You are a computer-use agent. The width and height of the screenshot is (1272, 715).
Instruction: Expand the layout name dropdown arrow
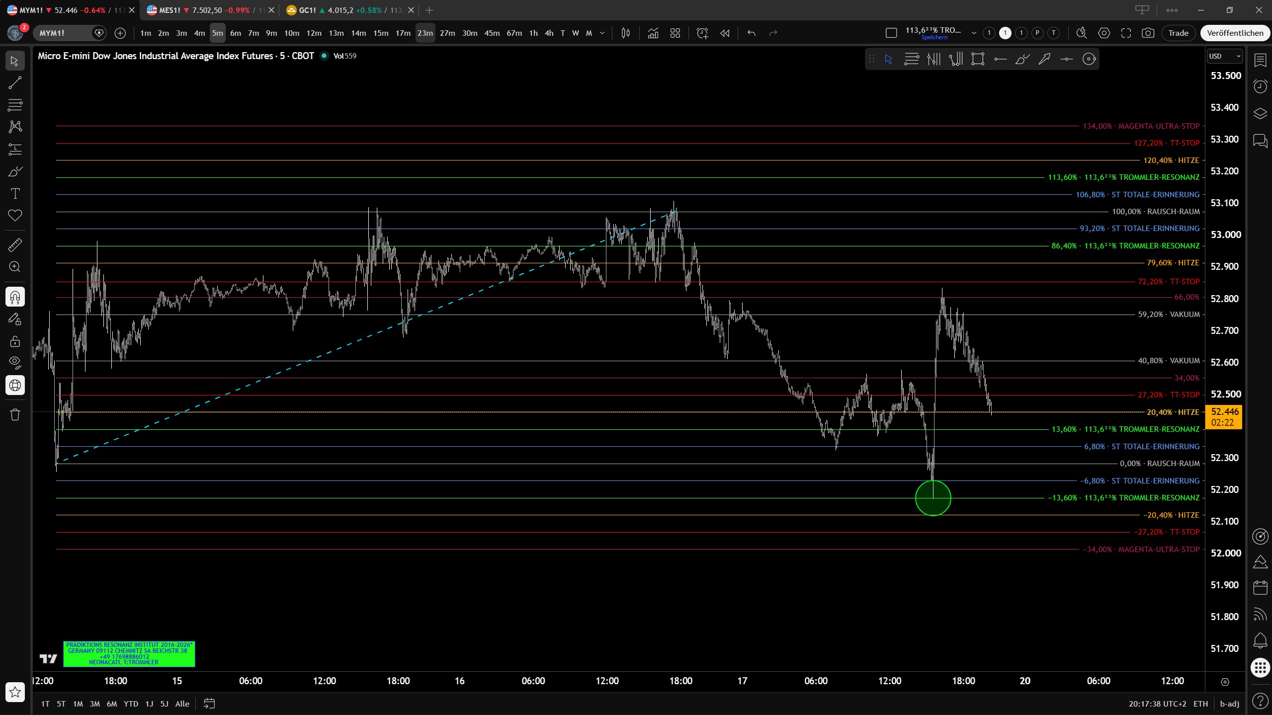coord(974,33)
